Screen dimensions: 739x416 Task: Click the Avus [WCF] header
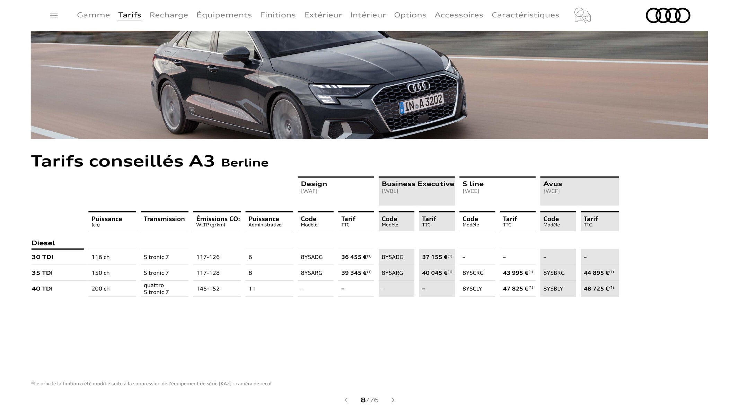[x=579, y=191]
